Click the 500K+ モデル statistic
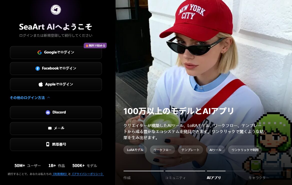292x185 pixels. pyautogui.click(x=85, y=166)
